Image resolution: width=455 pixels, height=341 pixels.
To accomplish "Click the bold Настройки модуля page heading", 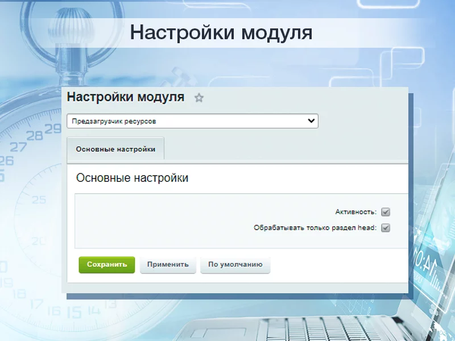I will pos(126,97).
